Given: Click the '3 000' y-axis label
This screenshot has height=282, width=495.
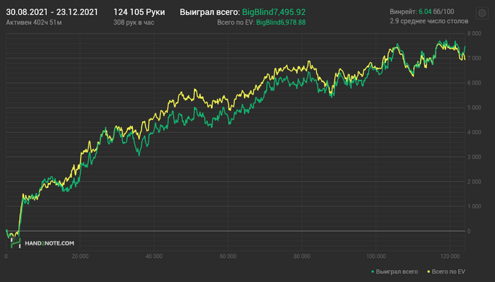Looking at the screenshot, I should (474, 157).
